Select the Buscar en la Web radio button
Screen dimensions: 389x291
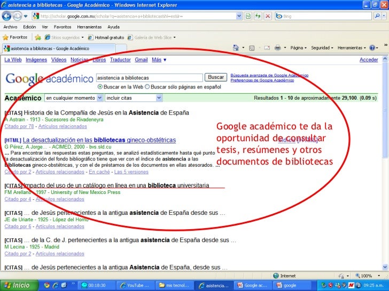click(x=100, y=87)
